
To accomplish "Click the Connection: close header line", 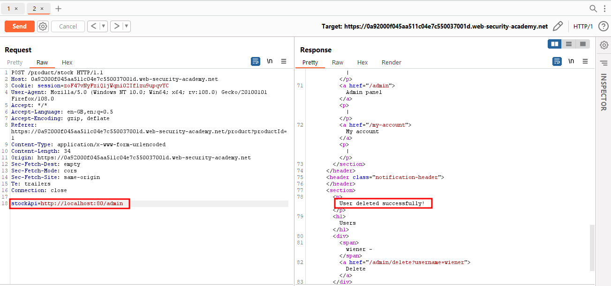I will (39, 191).
